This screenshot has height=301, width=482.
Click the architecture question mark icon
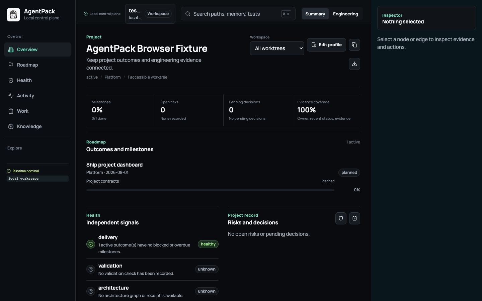coord(91,291)
